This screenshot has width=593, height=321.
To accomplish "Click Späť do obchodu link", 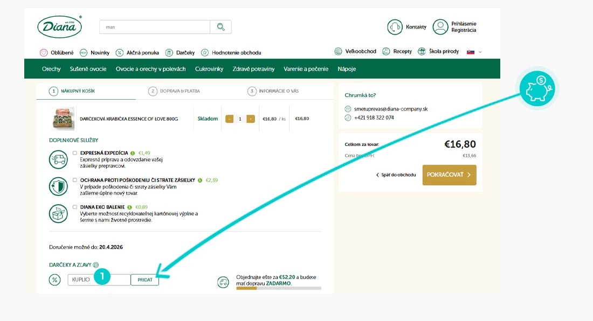I will [396, 175].
